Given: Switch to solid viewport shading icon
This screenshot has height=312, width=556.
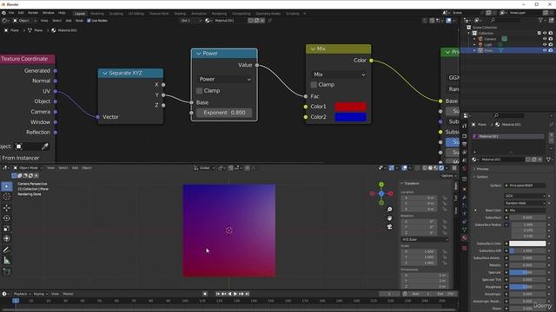Looking at the screenshot, I should [x=430, y=168].
